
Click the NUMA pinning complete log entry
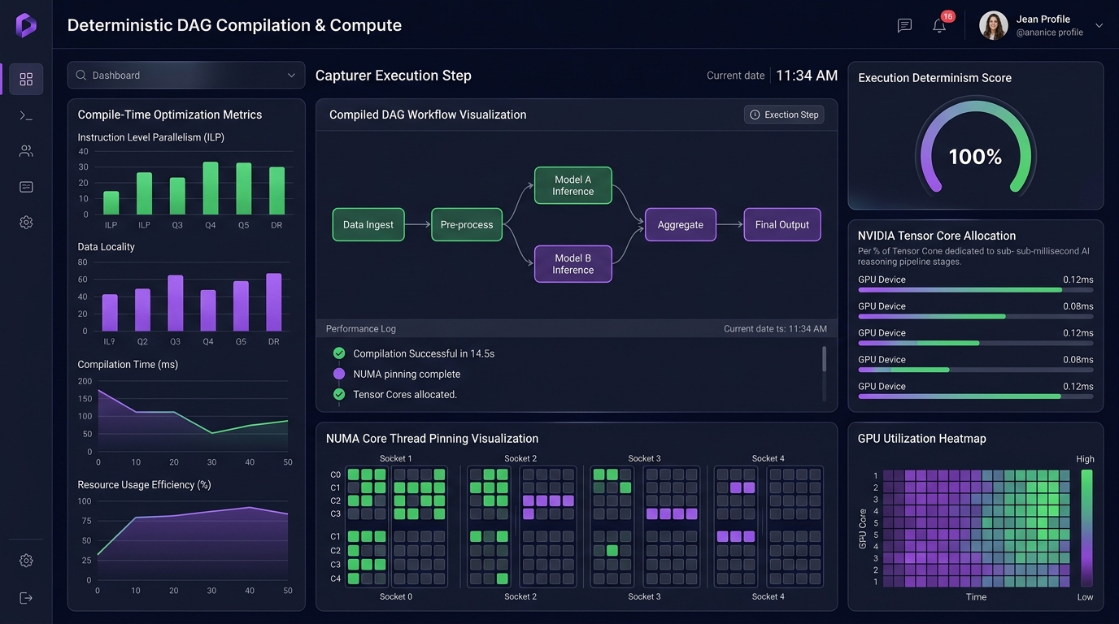(x=407, y=374)
